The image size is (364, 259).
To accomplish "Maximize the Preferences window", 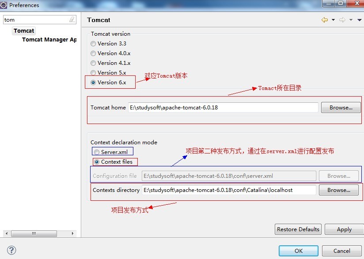I will click(x=341, y=3).
